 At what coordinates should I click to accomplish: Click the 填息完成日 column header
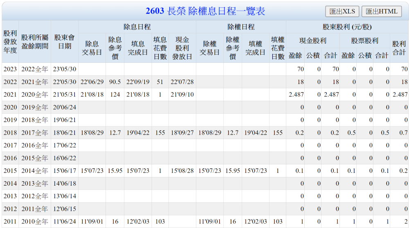pos(138,48)
